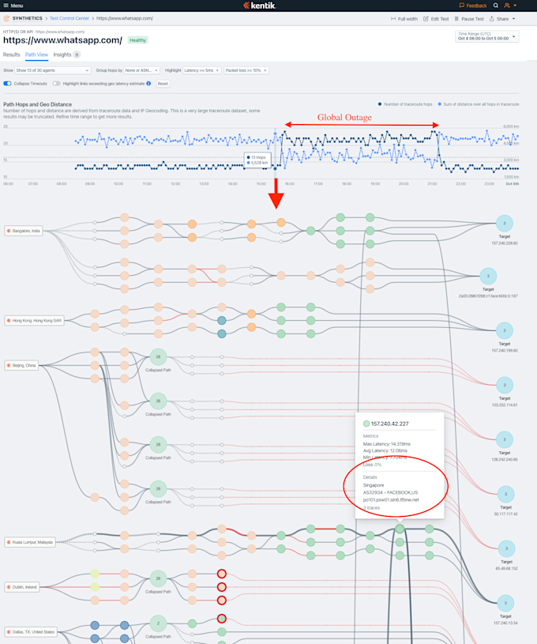Click the Reset button
The width and height of the screenshot is (537, 644).
tap(163, 84)
